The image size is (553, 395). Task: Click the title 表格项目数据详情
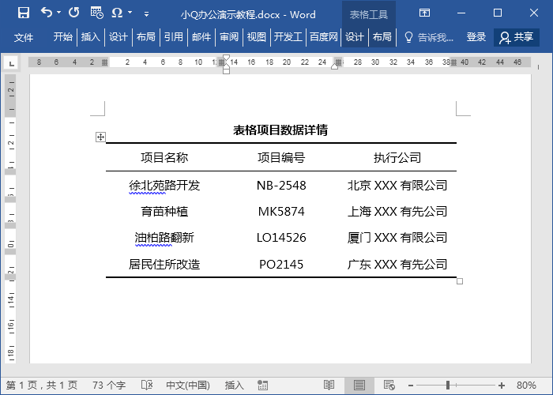(x=280, y=130)
